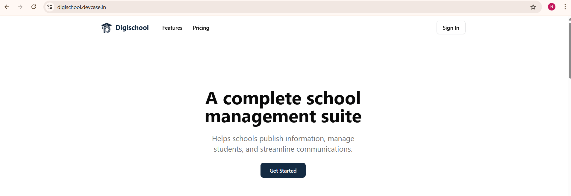Open the profile avatar labeled N
The image size is (571, 196).
click(x=552, y=7)
